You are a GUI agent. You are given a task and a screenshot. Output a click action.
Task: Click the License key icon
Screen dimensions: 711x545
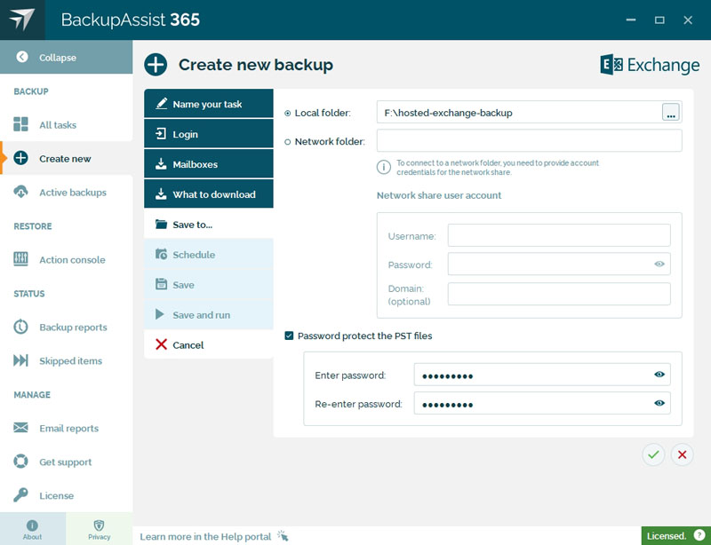coord(20,494)
